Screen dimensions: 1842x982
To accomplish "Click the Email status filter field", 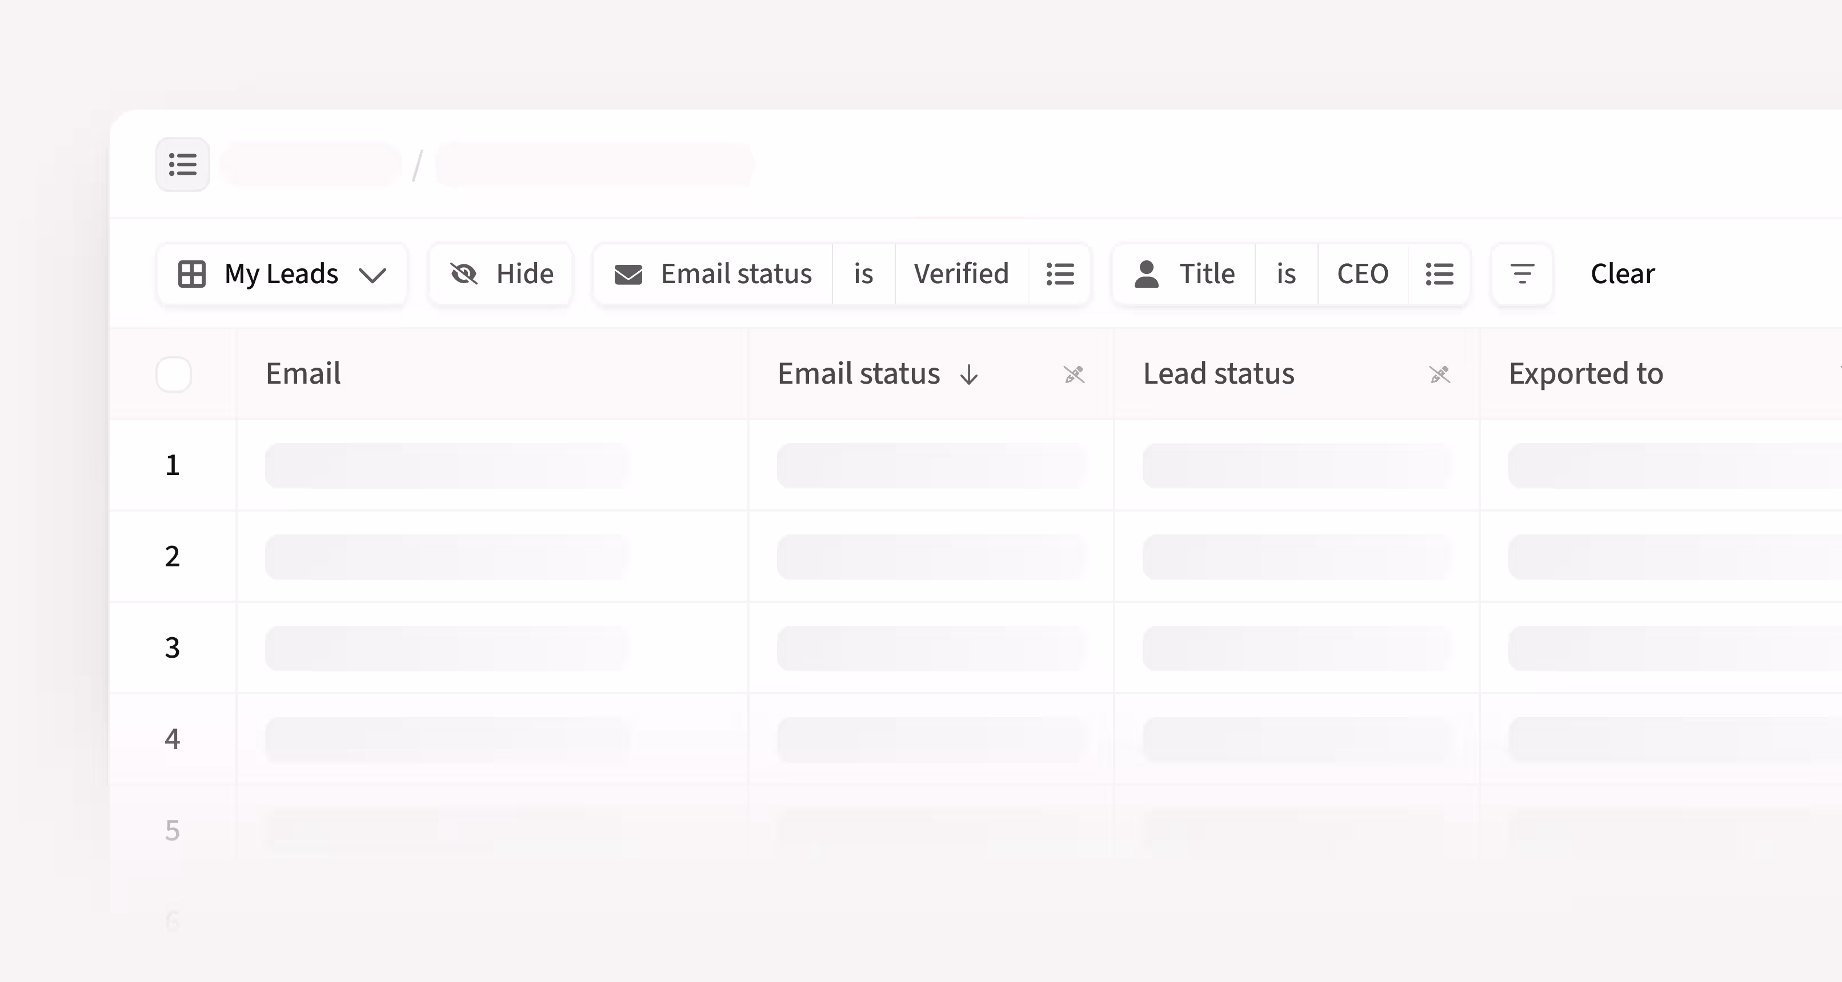I will click(713, 275).
